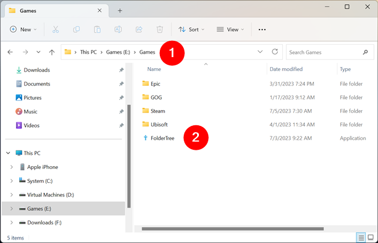The height and width of the screenshot is (243, 378).
Task: Click the Rename icon in toolbar
Action: 118,29
